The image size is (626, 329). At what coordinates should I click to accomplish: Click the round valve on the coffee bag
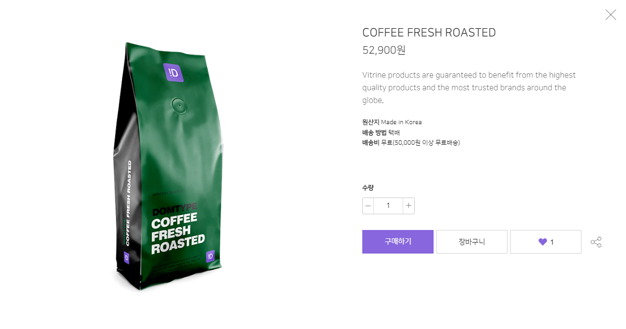click(x=179, y=106)
